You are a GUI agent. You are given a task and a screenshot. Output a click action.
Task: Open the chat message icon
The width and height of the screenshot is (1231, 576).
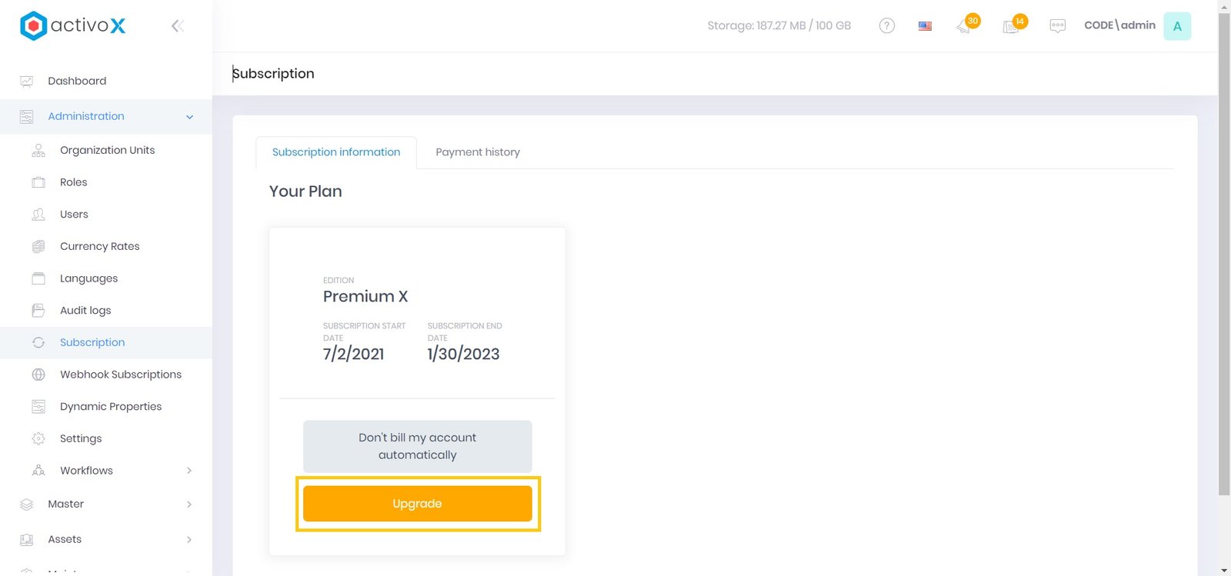coord(1057,26)
